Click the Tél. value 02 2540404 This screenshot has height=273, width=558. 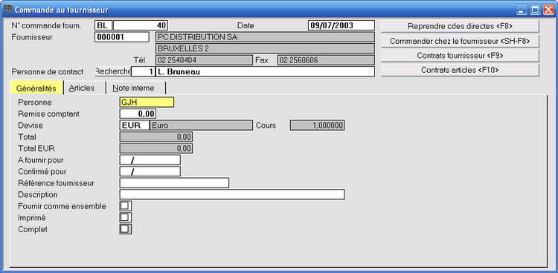point(205,60)
